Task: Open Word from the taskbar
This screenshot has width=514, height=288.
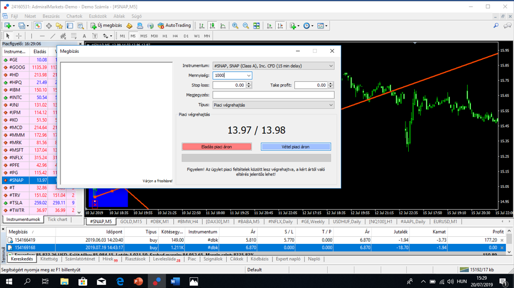Action: 176,281
